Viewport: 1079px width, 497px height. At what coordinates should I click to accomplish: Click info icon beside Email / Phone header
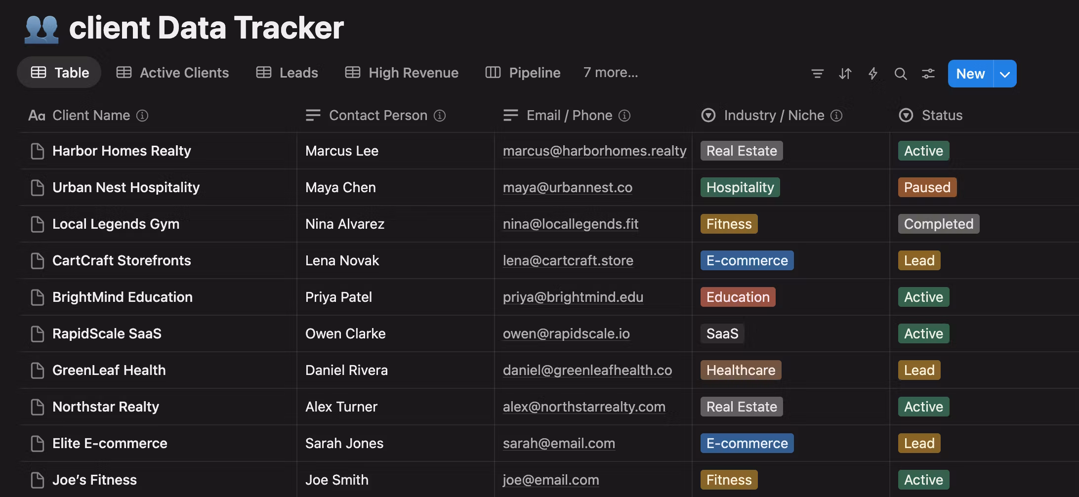(x=624, y=116)
